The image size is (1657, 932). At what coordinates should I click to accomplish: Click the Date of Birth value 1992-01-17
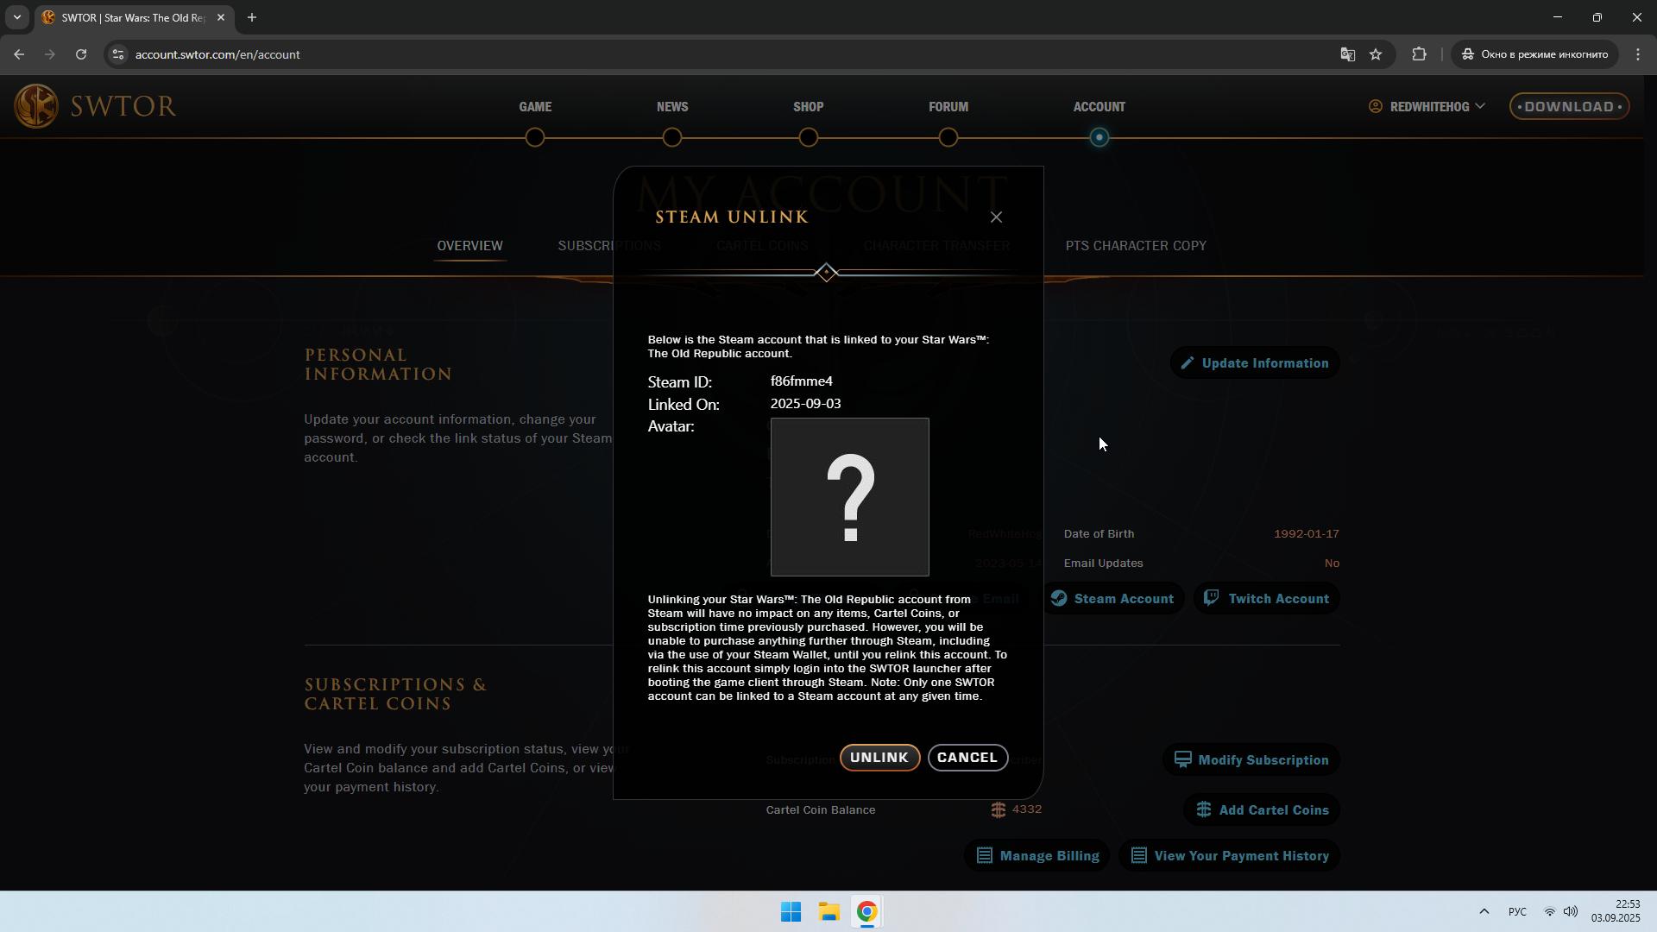1307,534
